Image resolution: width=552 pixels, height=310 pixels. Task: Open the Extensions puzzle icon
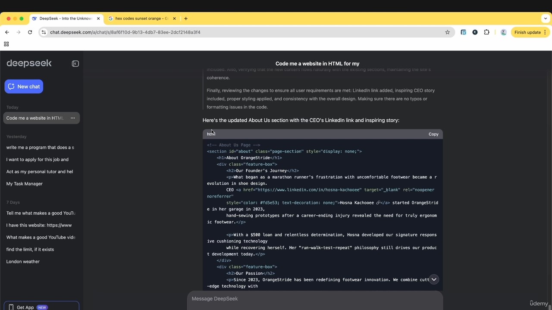point(486,32)
